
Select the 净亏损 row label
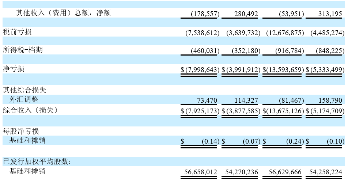click(x=14, y=69)
